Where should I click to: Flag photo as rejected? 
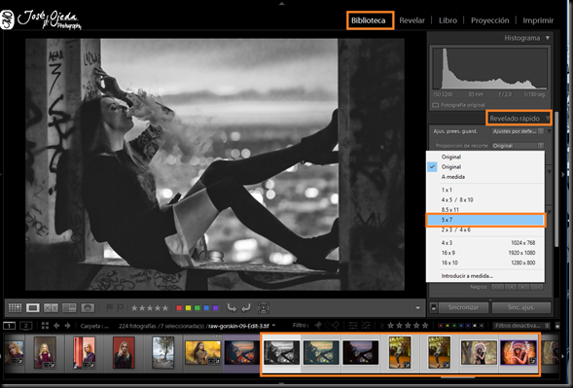[120, 307]
